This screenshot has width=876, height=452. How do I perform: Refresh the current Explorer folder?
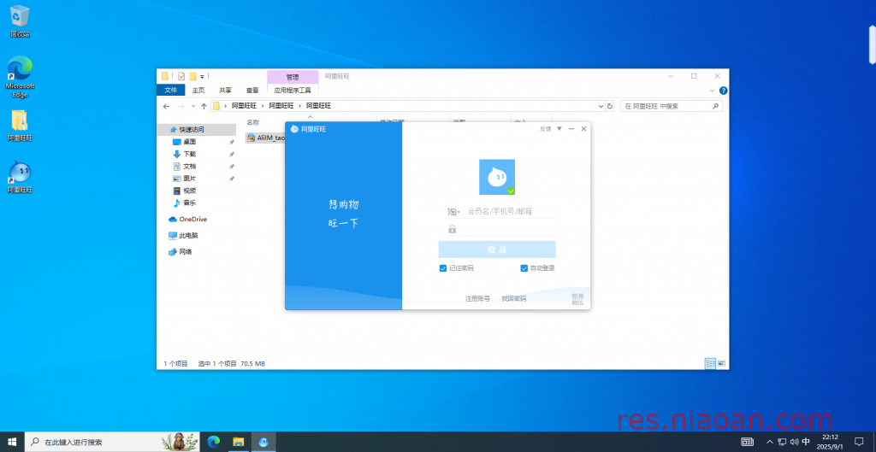pos(610,106)
